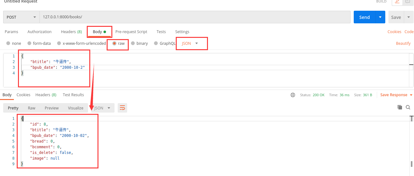Open the POST method dropdown
Viewport: 414px width, 176px height.
pyautogui.click(x=21, y=17)
